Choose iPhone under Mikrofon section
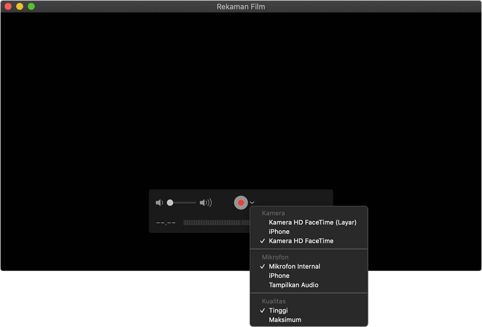482x327 pixels. (x=279, y=276)
